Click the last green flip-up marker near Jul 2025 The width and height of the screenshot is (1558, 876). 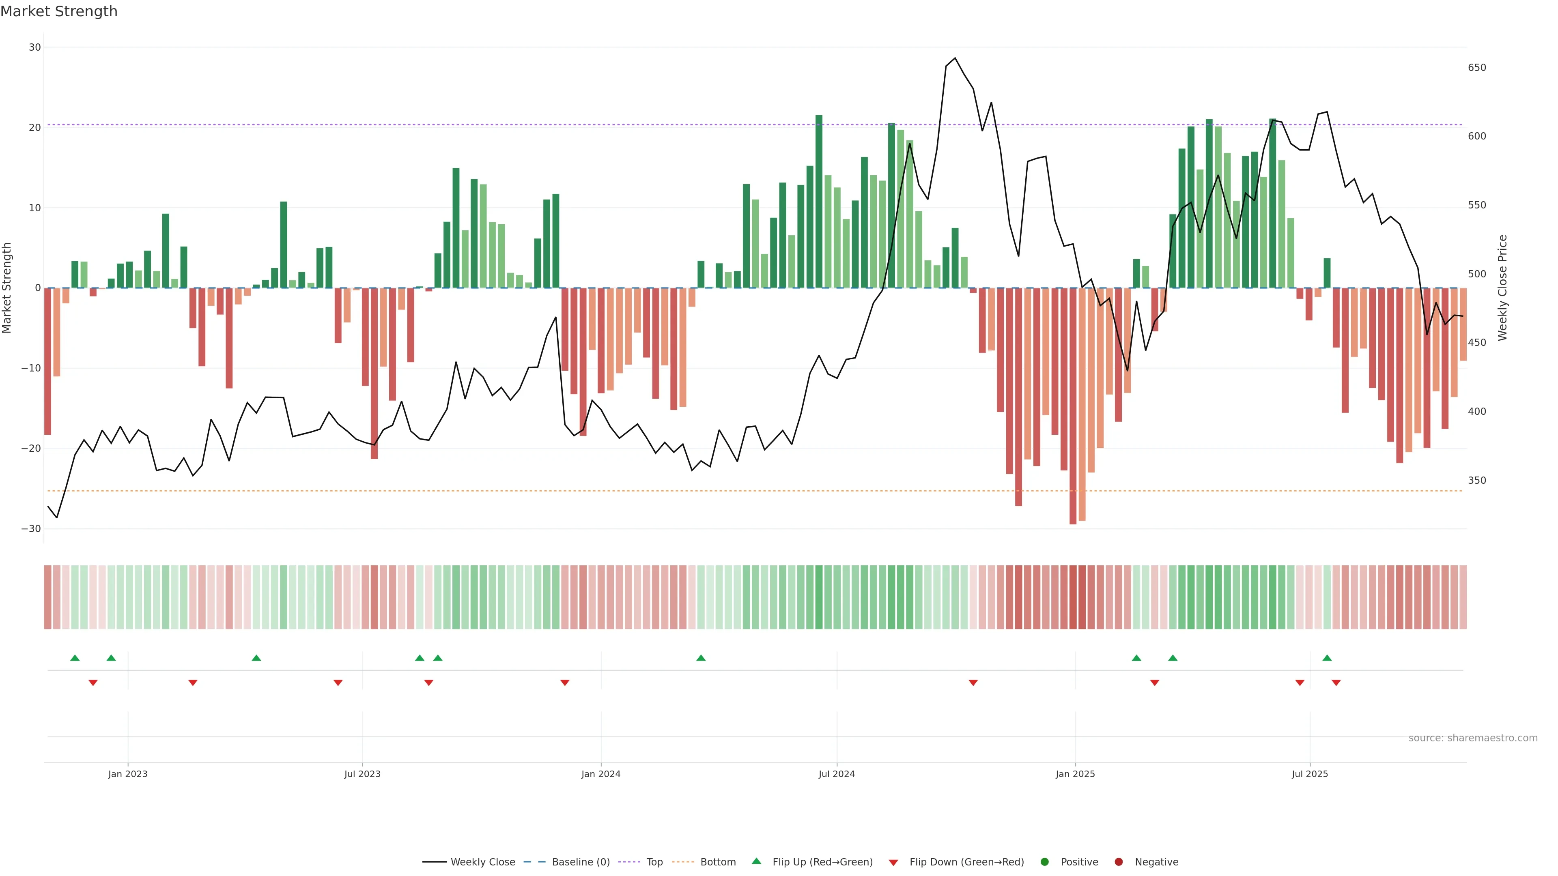[x=1327, y=658]
